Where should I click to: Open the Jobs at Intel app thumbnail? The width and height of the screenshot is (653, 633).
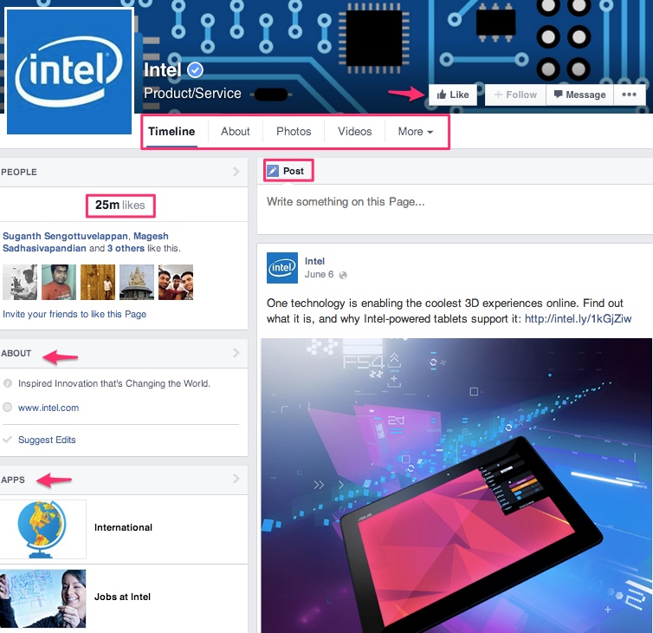(42, 598)
